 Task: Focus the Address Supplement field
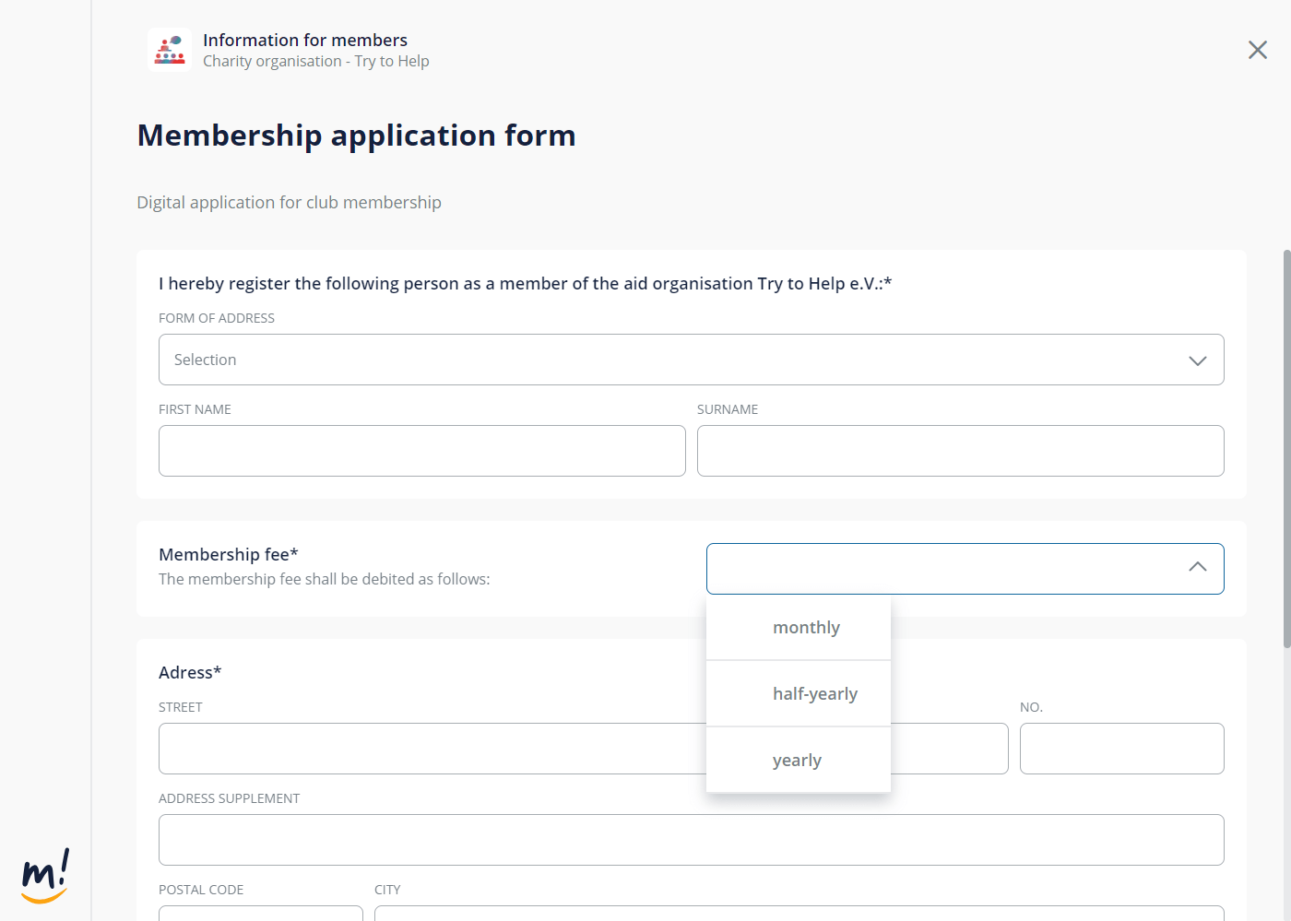(x=691, y=840)
